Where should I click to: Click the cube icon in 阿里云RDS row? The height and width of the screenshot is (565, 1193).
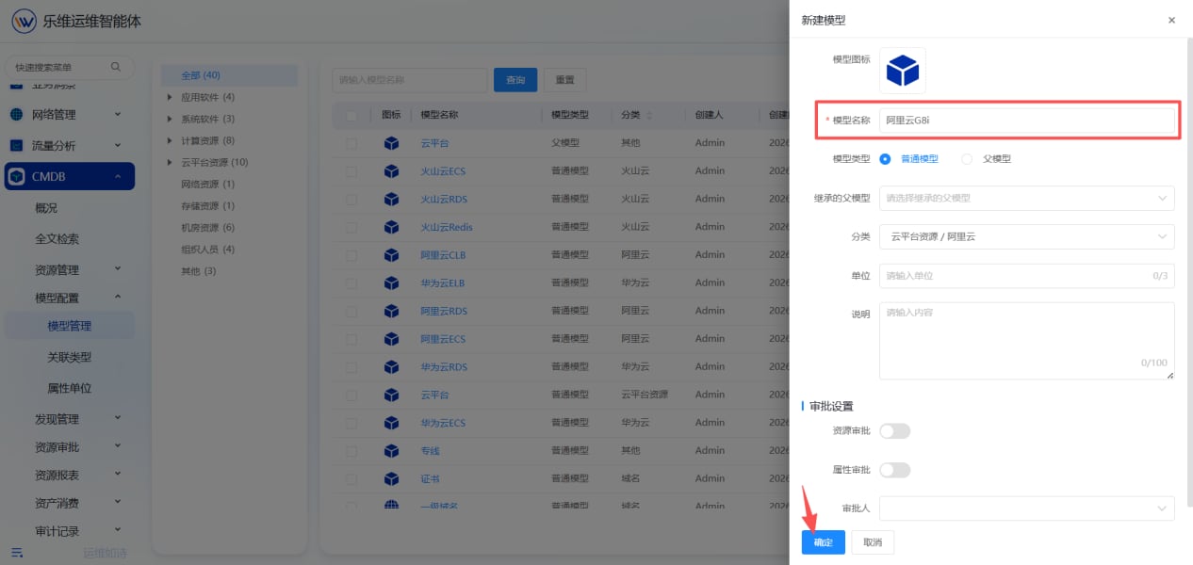tap(391, 311)
